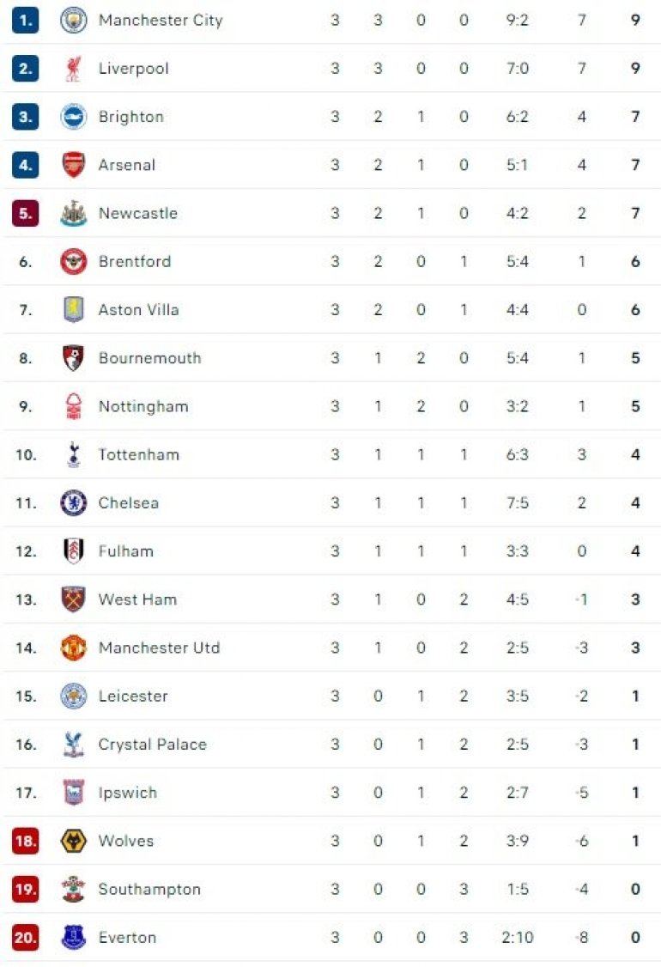Image resolution: width=661 pixels, height=967 pixels.
Task: Open the Southampton team link
Action: (149, 889)
